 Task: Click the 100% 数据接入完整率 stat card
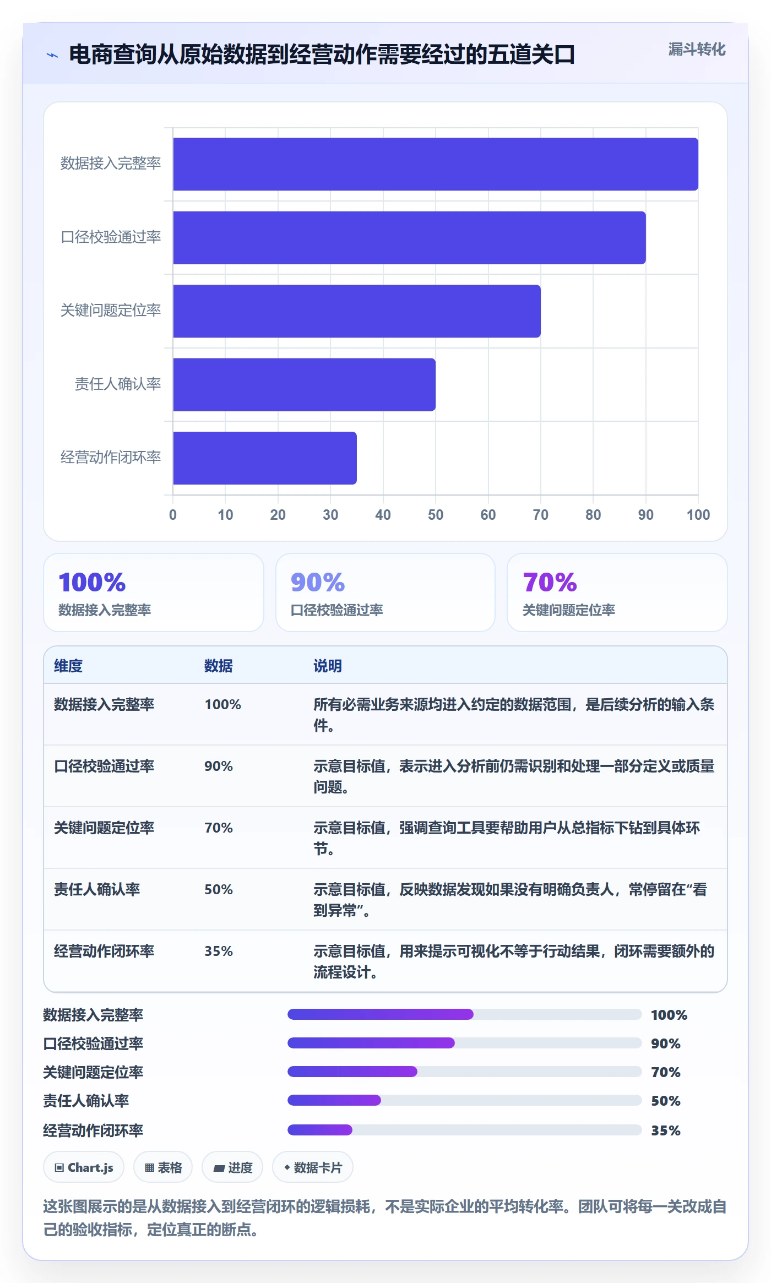(154, 592)
